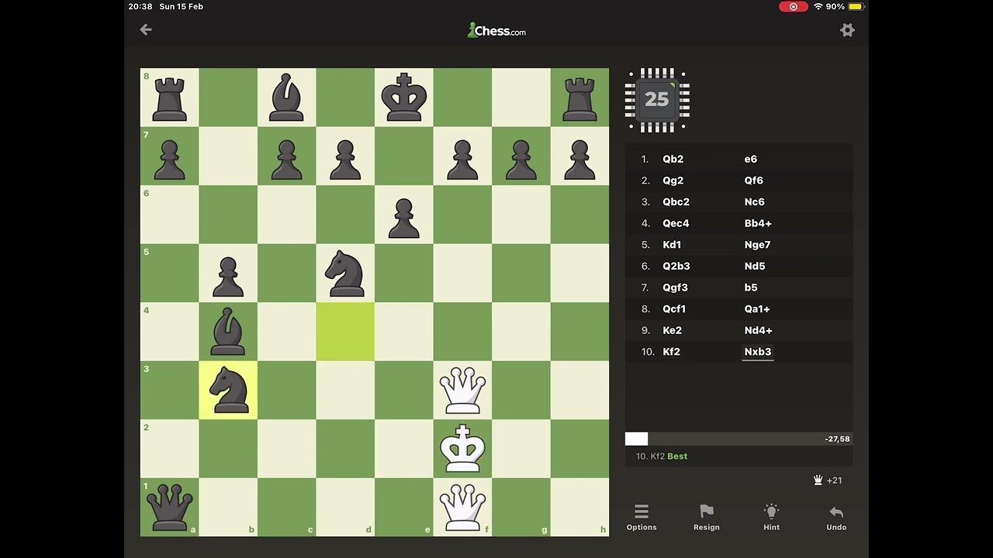This screenshot has width=993, height=558.
Task: Select the black pawn on a7
Action: point(169,160)
